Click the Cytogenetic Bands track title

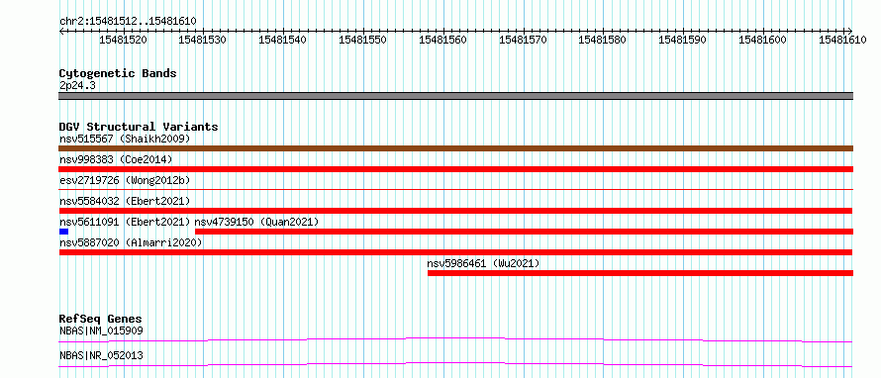[118, 73]
